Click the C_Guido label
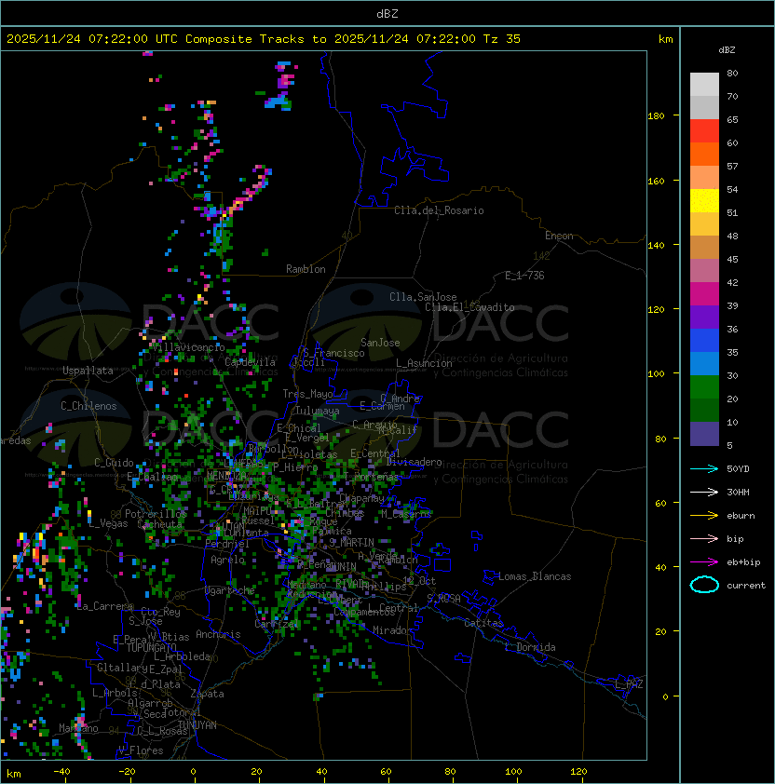775x784 pixels. 114,463
